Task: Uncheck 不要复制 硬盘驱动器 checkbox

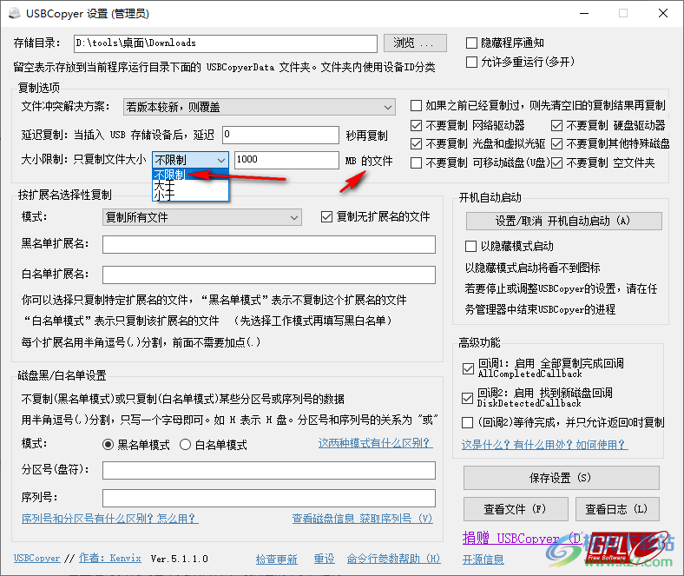Action: click(x=556, y=126)
